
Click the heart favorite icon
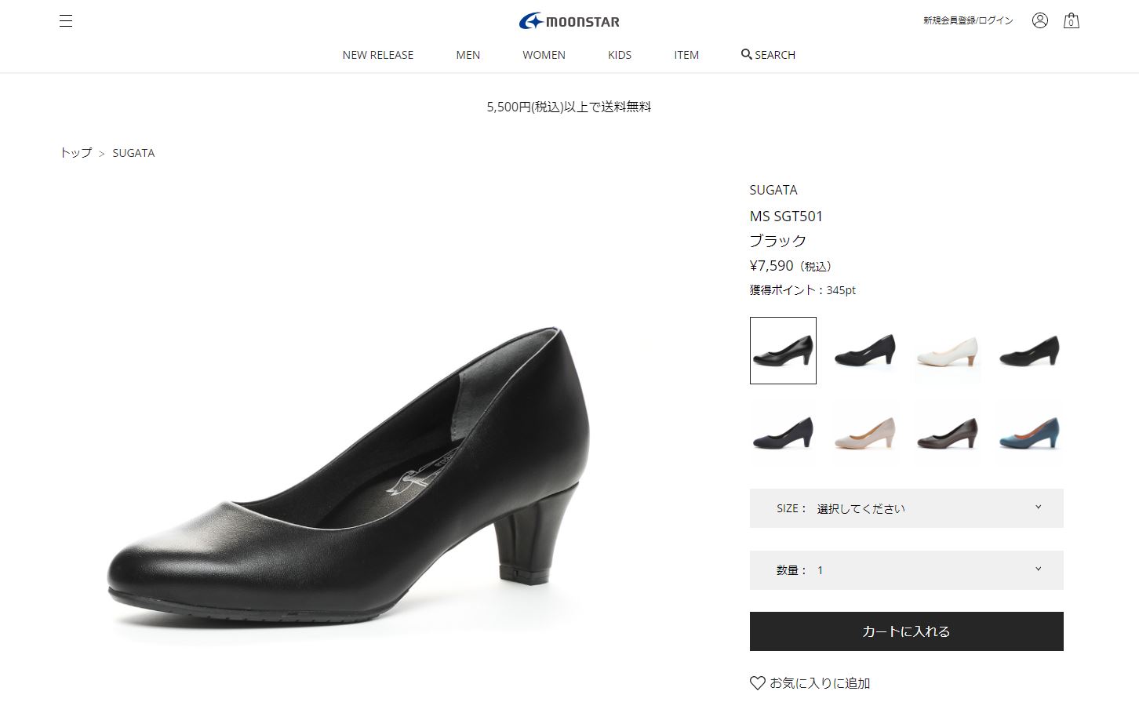coord(757,683)
